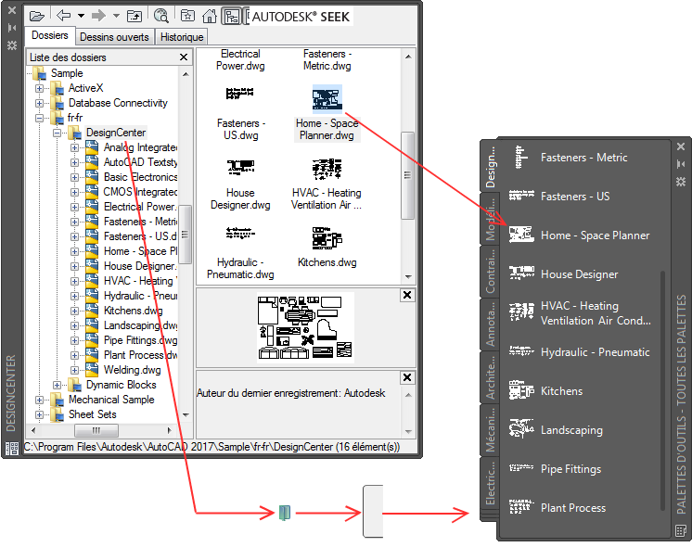Select House Designer palette tool

(x=582, y=273)
